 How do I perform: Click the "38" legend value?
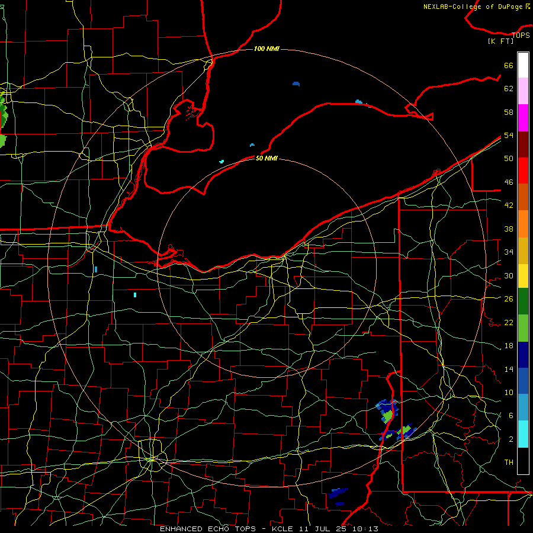click(509, 229)
